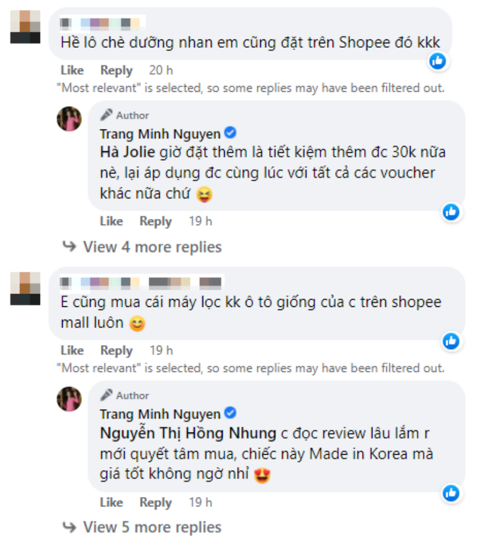Click the laughing emoji in the first author reply

coord(203,195)
